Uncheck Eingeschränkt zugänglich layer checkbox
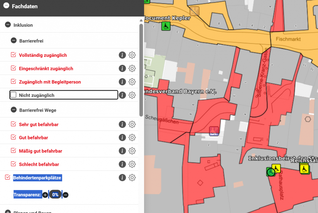 13,68
